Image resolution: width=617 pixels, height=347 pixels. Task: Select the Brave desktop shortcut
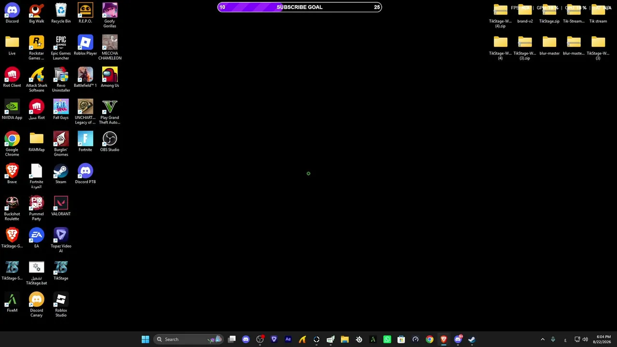[x=12, y=173]
